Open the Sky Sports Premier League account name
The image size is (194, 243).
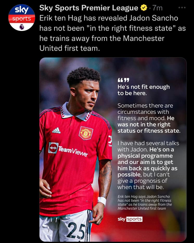[89, 8]
